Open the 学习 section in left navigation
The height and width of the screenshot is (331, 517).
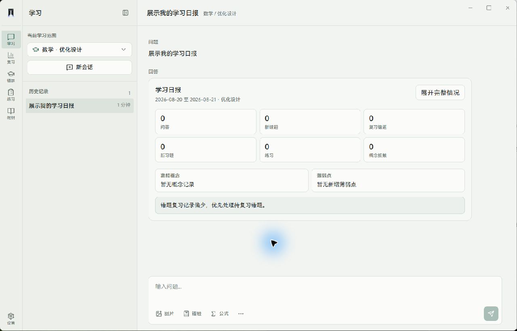(x=11, y=40)
